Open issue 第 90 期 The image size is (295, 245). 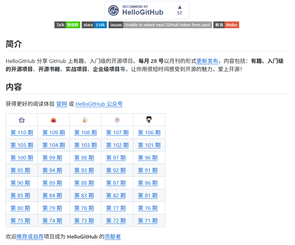pos(20,183)
